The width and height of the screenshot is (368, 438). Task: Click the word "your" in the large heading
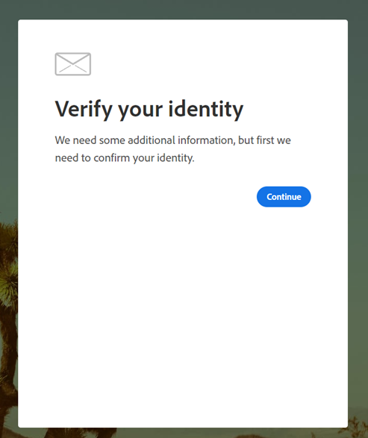[140, 111]
